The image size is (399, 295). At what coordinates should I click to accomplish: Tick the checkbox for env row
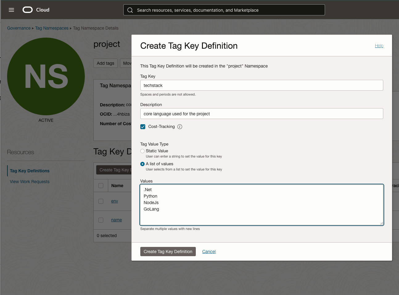[101, 201]
